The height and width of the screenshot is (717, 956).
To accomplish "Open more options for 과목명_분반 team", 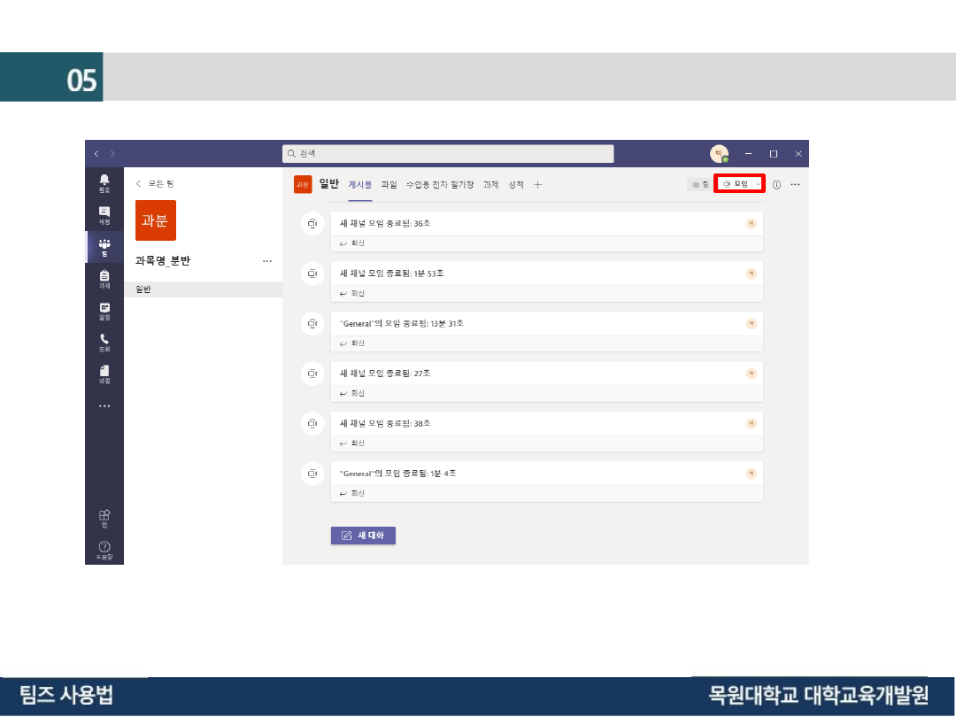I will [267, 261].
